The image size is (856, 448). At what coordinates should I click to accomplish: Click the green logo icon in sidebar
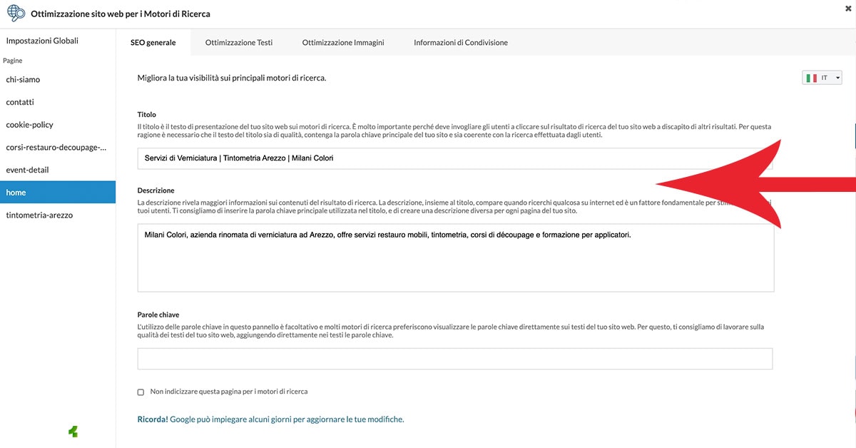(x=73, y=431)
